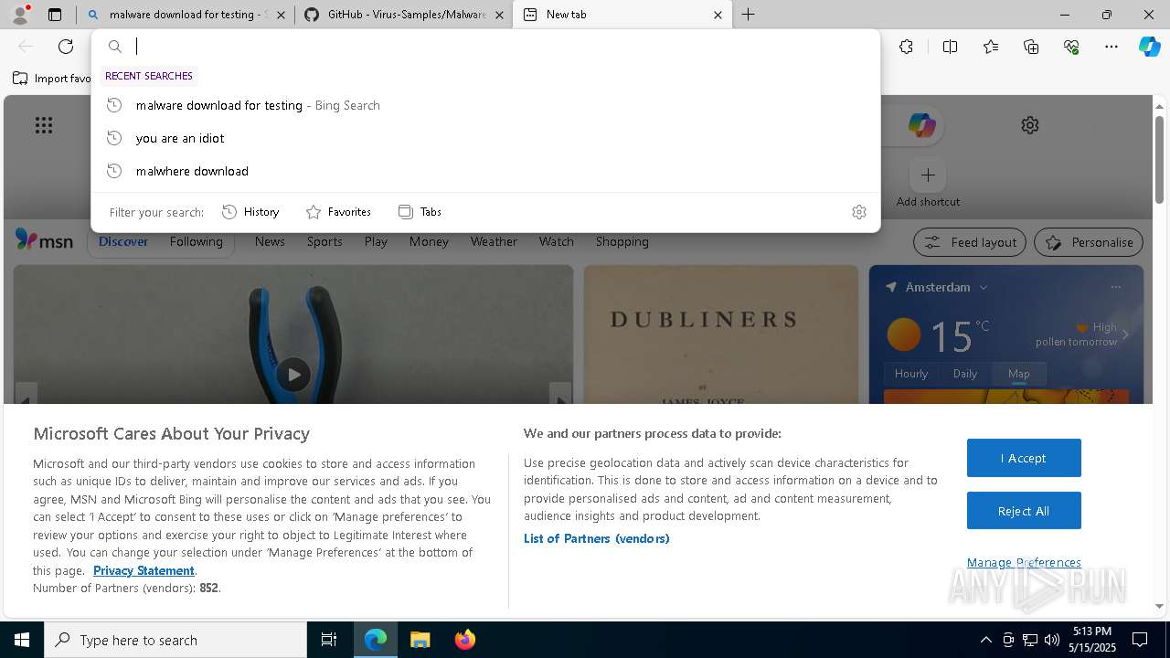Viewport: 1170px width, 658px height.
Task: Switch to malware download for testing tab
Action: [x=186, y=15]
